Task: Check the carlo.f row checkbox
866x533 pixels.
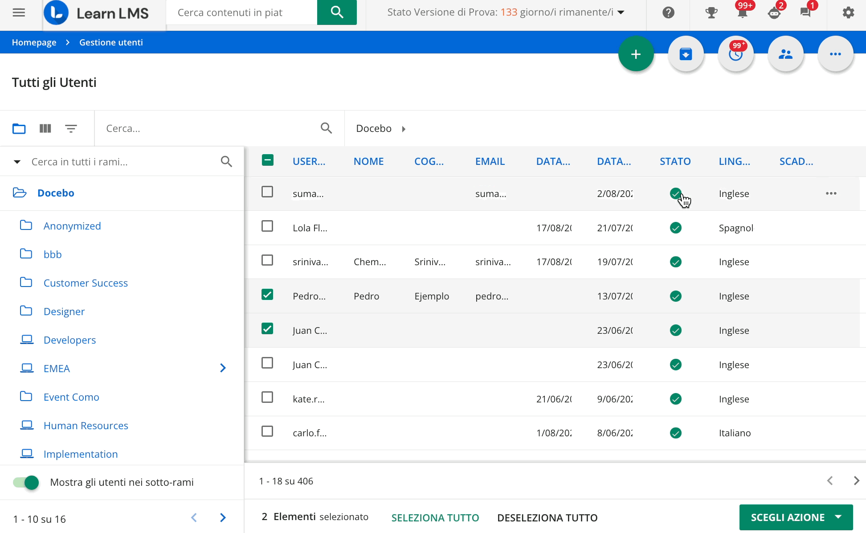Action: pyautogui.click(x=267, y=431)
